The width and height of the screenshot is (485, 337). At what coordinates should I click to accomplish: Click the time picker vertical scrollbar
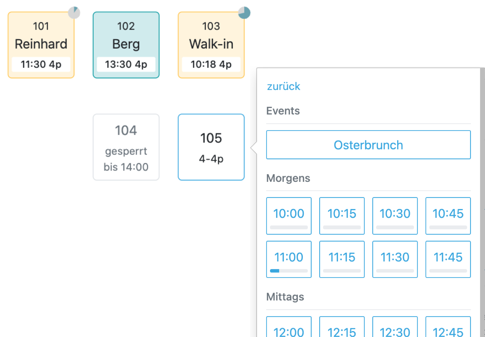(482, 202)
